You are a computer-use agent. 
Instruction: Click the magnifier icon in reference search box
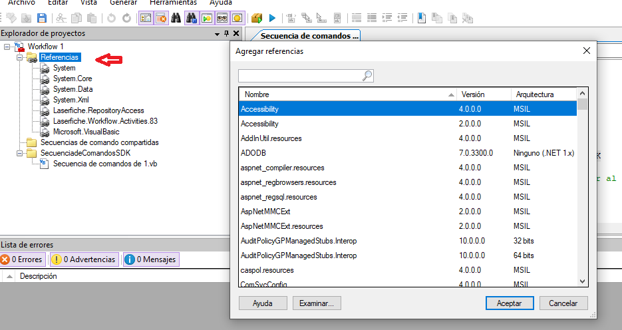367,76
